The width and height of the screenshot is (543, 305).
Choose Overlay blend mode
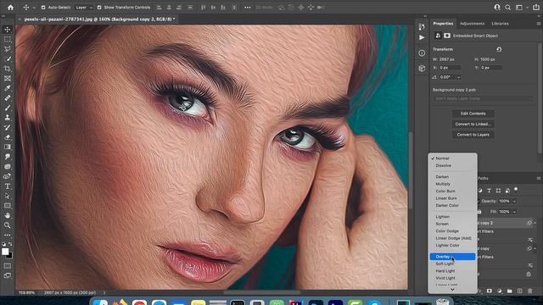point(452,257)
